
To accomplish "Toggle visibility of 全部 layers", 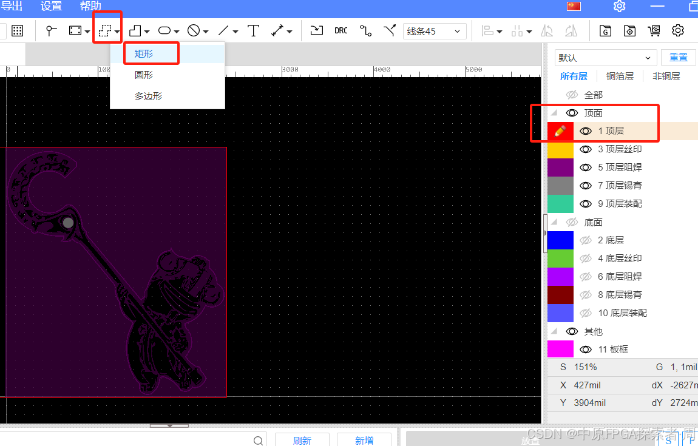I will pyautogui.click(x=572, y=95).
